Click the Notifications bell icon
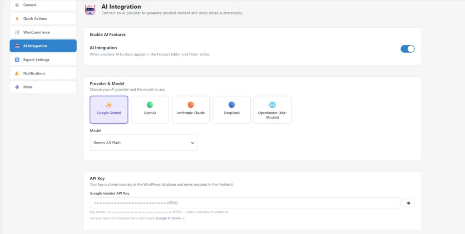Viewport: 465px width, 234px height. 17,73
